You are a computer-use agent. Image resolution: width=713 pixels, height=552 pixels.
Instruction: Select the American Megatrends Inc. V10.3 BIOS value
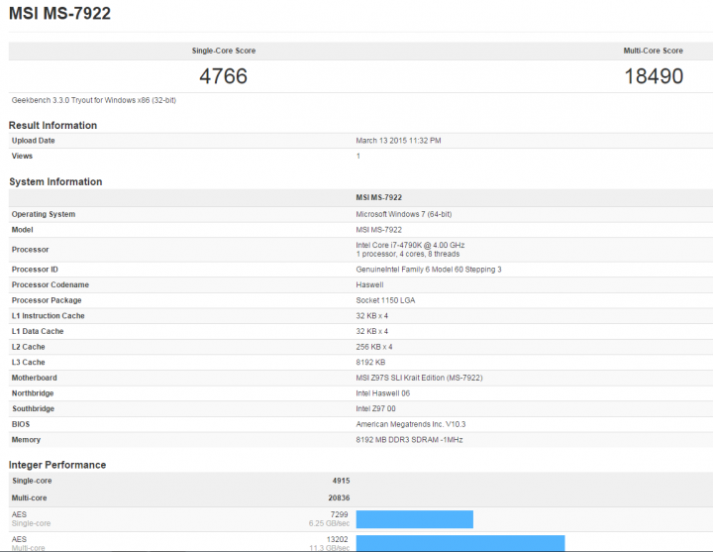tap(411, 424)
